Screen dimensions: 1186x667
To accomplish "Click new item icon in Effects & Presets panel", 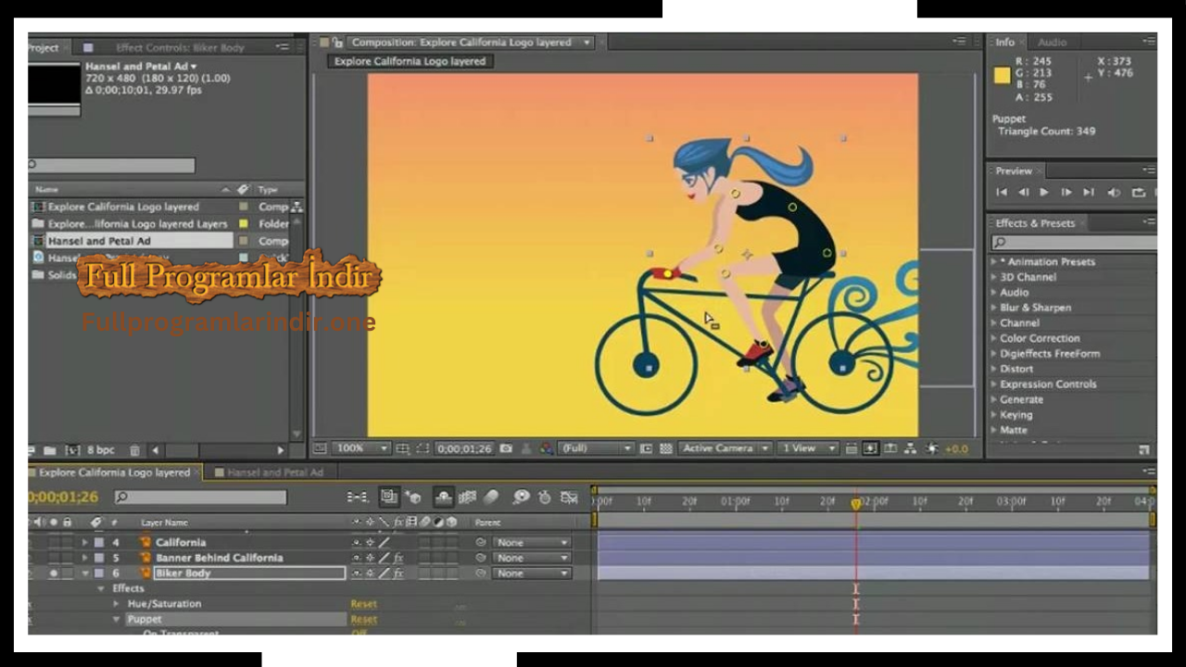I will point(1143,449).
